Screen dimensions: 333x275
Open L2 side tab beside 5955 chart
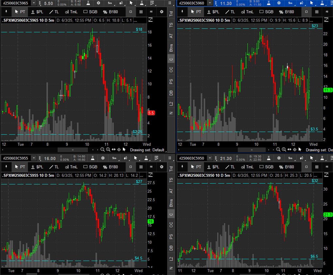click(171, 259)
